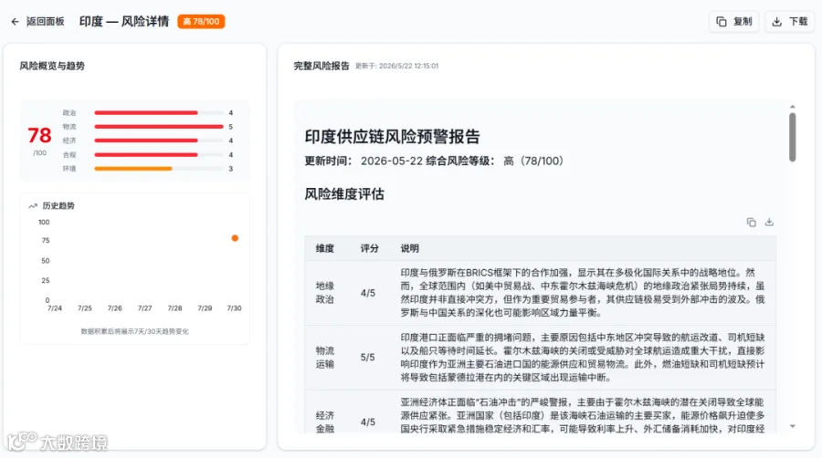The height and width of the screenshot is (458, 822).
Task: Click the 复制 button at top right
Action: pos(734,22)
